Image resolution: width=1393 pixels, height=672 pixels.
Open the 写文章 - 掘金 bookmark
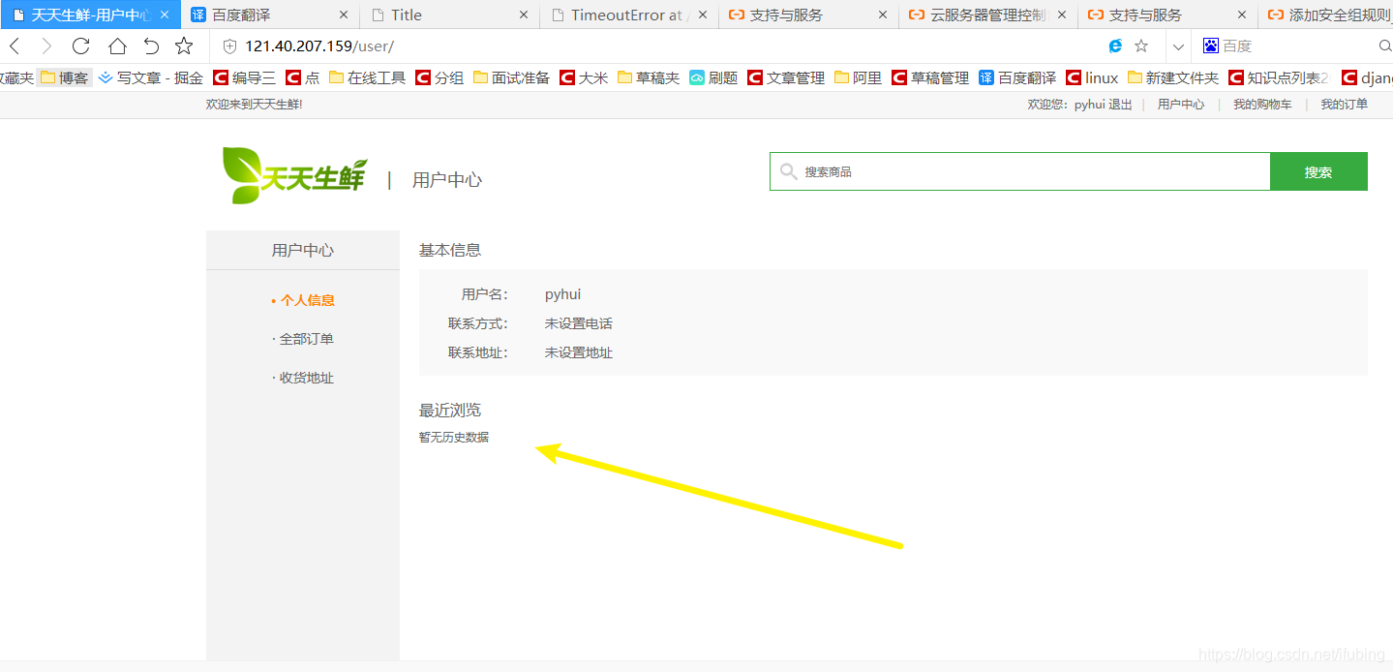pos(150,77)
